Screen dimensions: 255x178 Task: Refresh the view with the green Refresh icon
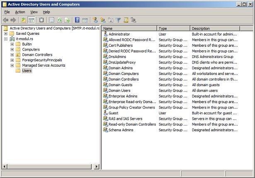[x=60, y=20]
